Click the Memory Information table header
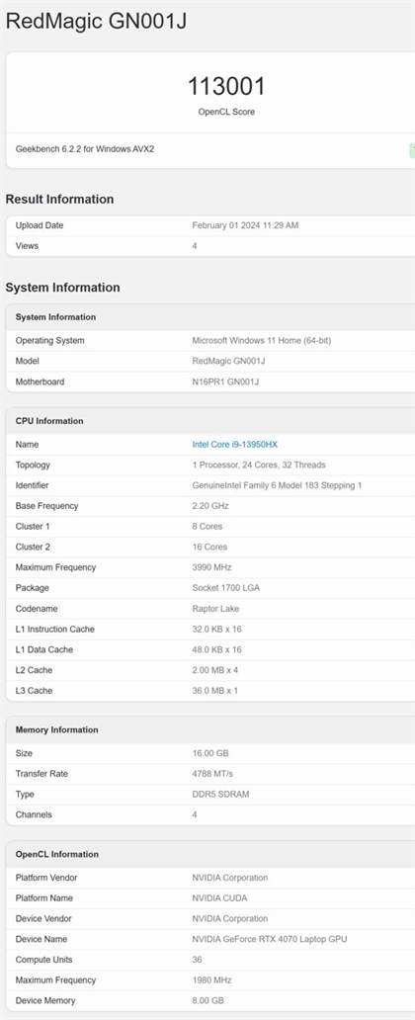The width and height of the screenshot is (415, 1020). (56, 729)
